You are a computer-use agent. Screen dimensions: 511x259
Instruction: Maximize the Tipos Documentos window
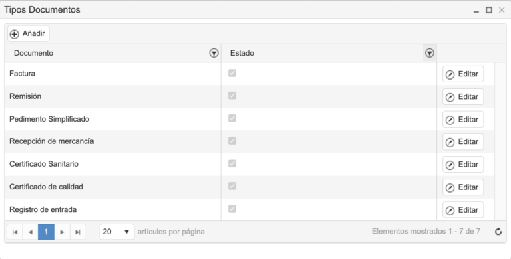489,10
